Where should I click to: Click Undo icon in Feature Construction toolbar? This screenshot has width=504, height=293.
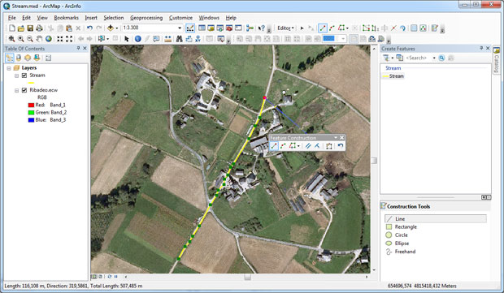pyautogui.click(x=341, y=146)
